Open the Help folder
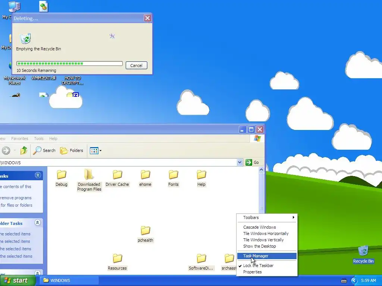The image size is (382, 286). point(201,178)
